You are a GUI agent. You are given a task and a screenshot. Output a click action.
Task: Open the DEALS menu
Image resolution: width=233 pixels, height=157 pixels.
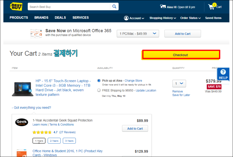(x=60, y=18)
